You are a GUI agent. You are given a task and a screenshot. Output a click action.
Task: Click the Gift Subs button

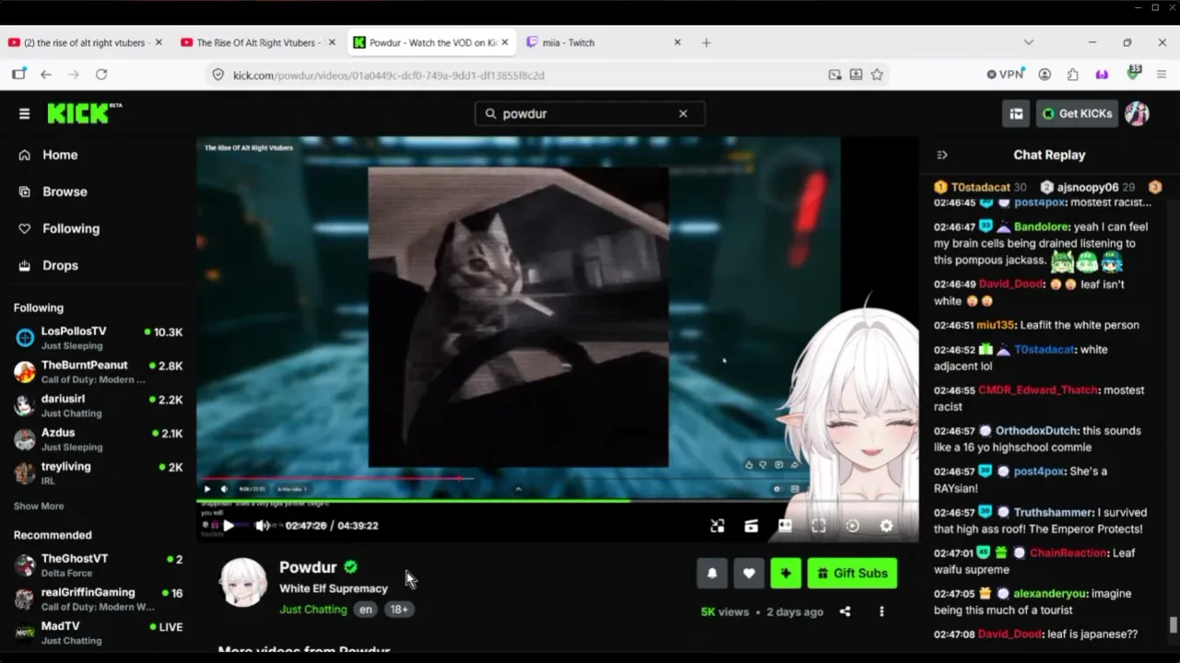852,573
